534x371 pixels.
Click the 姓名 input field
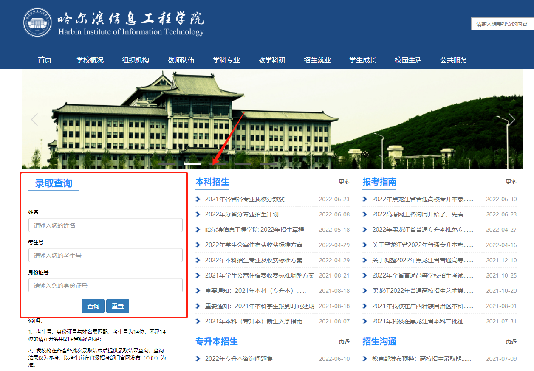coord(105,225)
